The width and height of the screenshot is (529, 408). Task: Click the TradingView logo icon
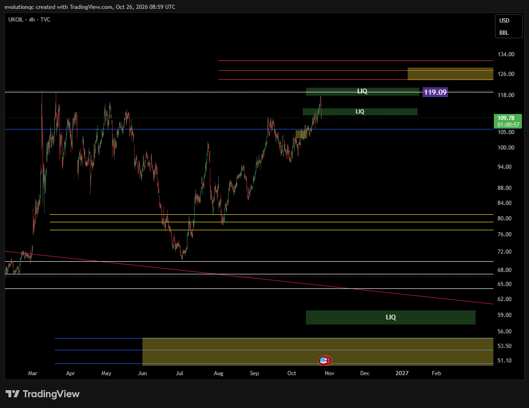click(13, 394)
